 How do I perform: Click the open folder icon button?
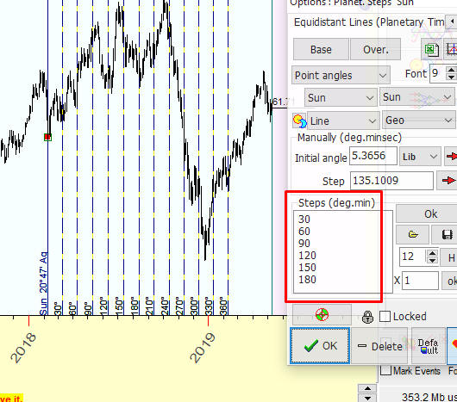[x=412, y=234]
